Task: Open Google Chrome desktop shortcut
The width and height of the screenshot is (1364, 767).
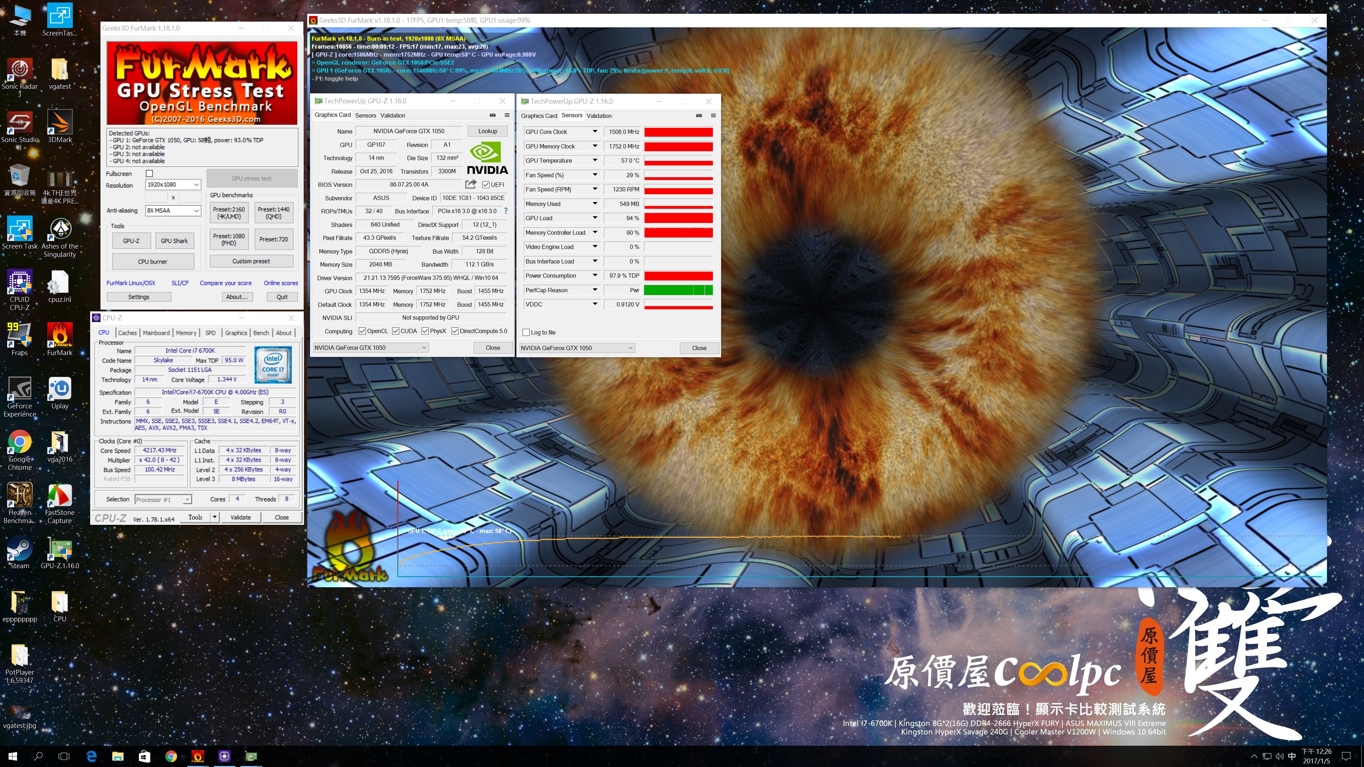Action: (x=20, y=450)
